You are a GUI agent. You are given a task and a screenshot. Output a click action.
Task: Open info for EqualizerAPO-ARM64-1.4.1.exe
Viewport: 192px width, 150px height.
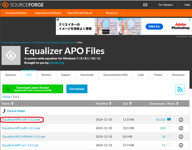click(181, 137)
